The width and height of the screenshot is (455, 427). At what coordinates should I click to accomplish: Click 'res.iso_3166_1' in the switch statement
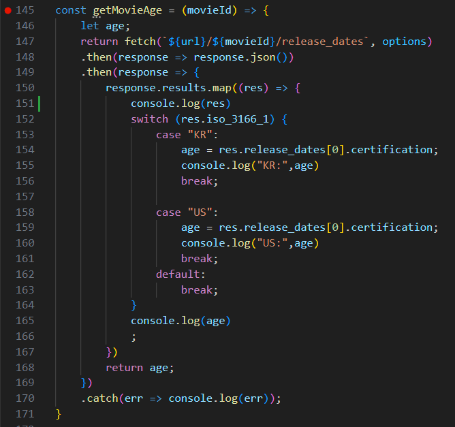pos(225,119)
